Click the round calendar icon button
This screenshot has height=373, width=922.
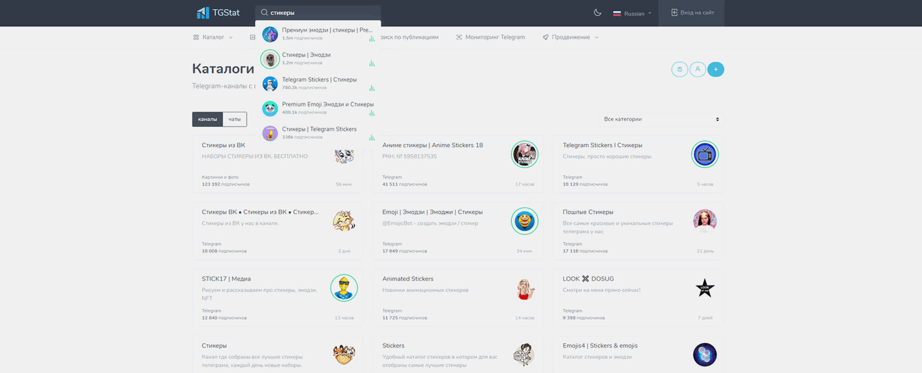[680, 69]
